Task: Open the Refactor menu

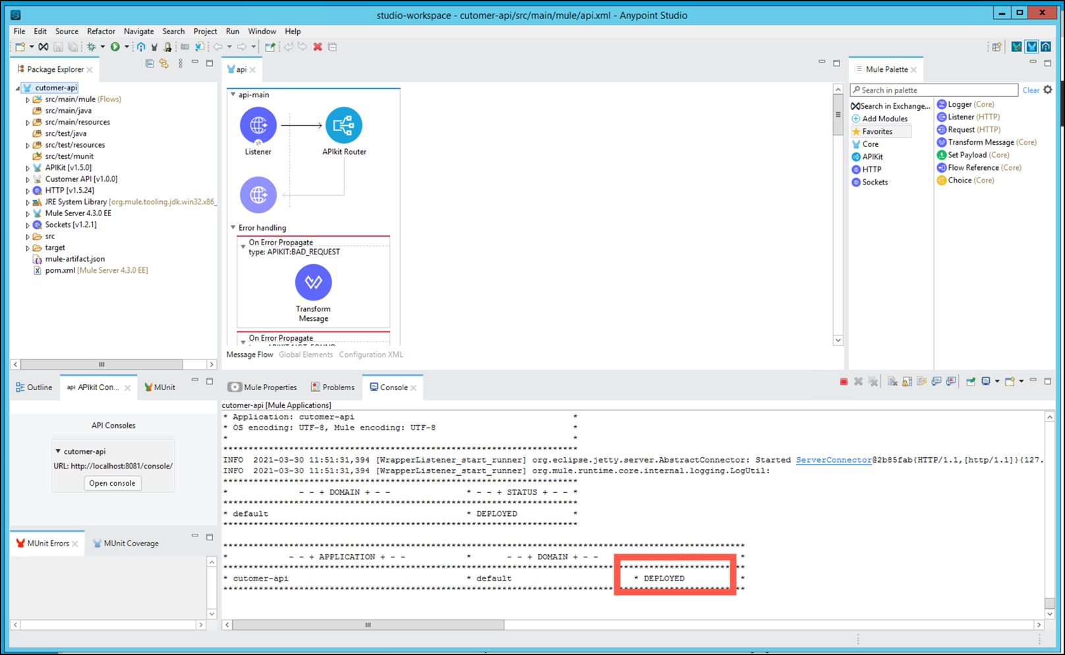Action: pyautogui.click(x=101, y=31)
